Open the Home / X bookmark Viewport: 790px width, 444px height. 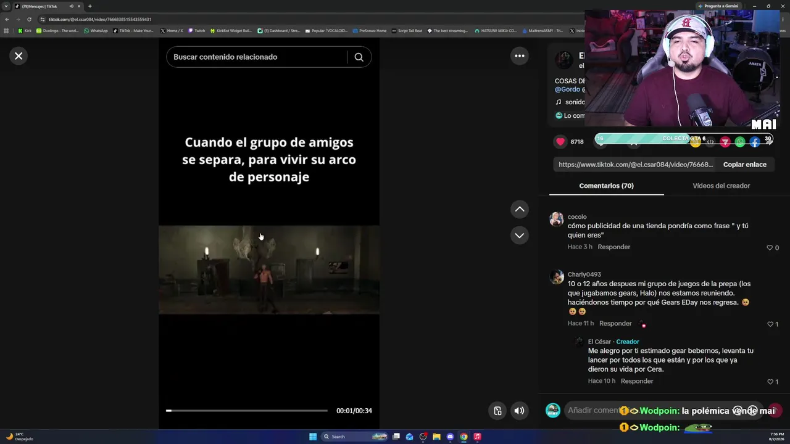click(x=172, y=31)
